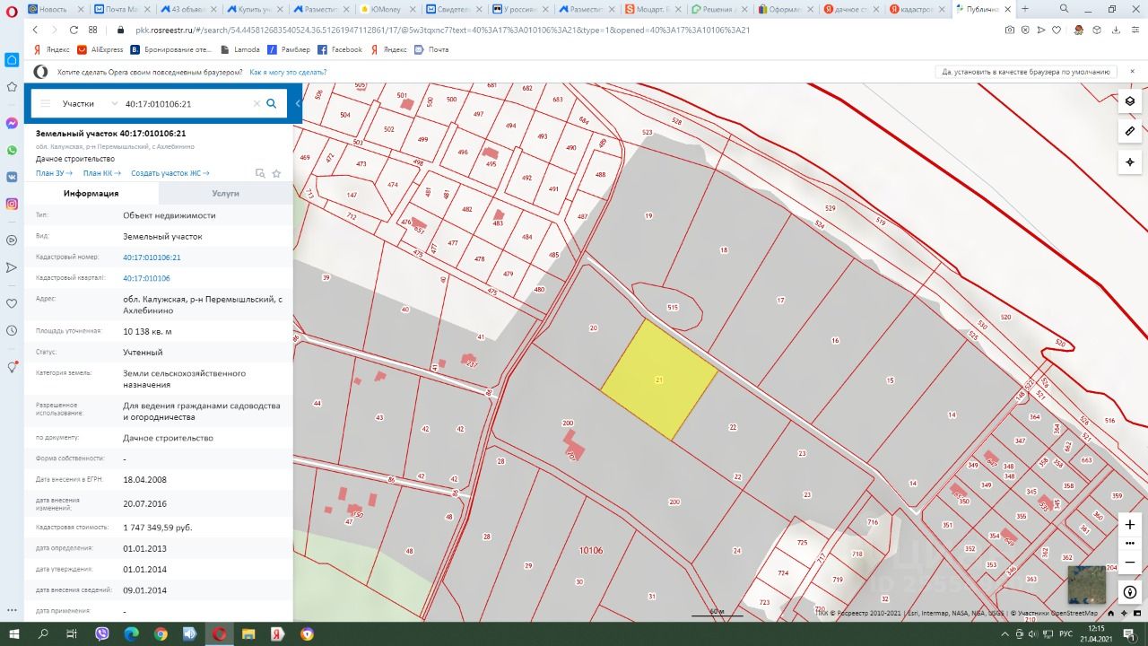
Task: Click the address bar URL
Action: click(x=443, y=30)
